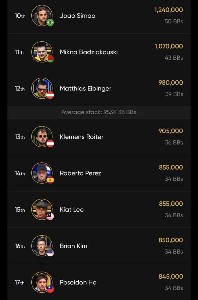Click the Taiwan flag badge
The image size is (198, 300).
[x=50, y=289]
